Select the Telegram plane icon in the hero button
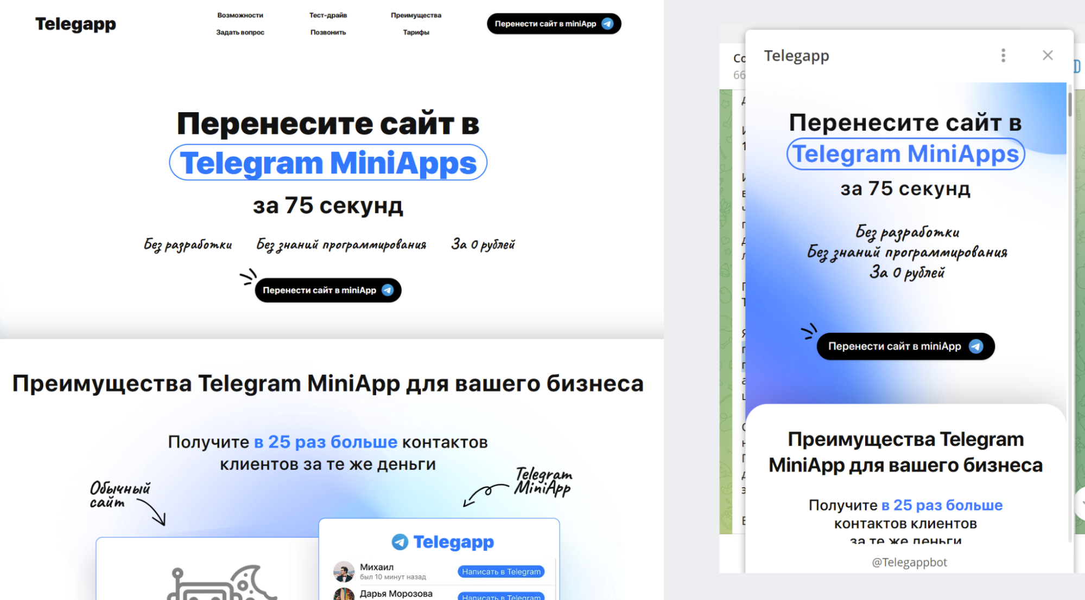This screenshot has width=1085, height=600. point(386,290)
